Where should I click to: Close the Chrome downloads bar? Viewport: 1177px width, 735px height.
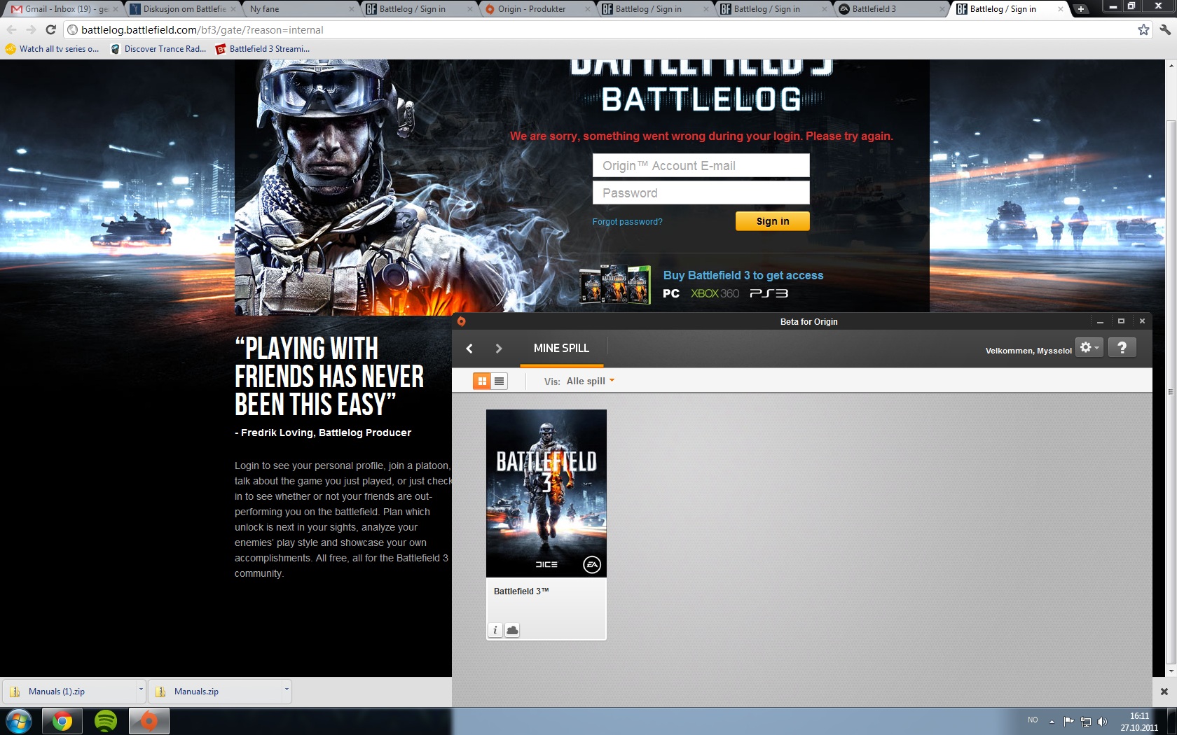(x=1164, y=692)
